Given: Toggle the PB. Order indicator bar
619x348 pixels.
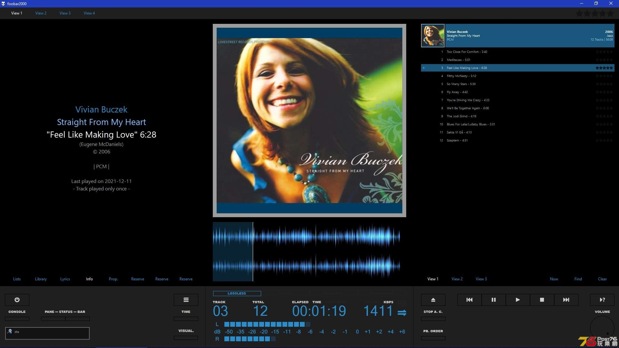Looking at the screenshot, I should coord(433,338).
